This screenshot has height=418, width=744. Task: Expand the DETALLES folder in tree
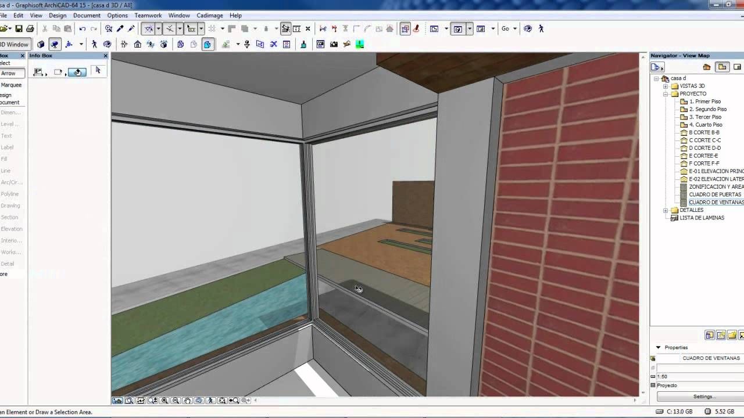click(666, 210)
